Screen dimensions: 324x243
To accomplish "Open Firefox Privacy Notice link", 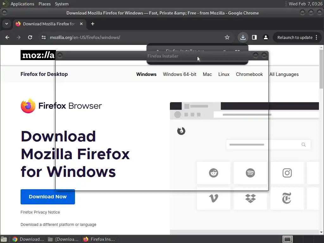I will tap(40, 212).
